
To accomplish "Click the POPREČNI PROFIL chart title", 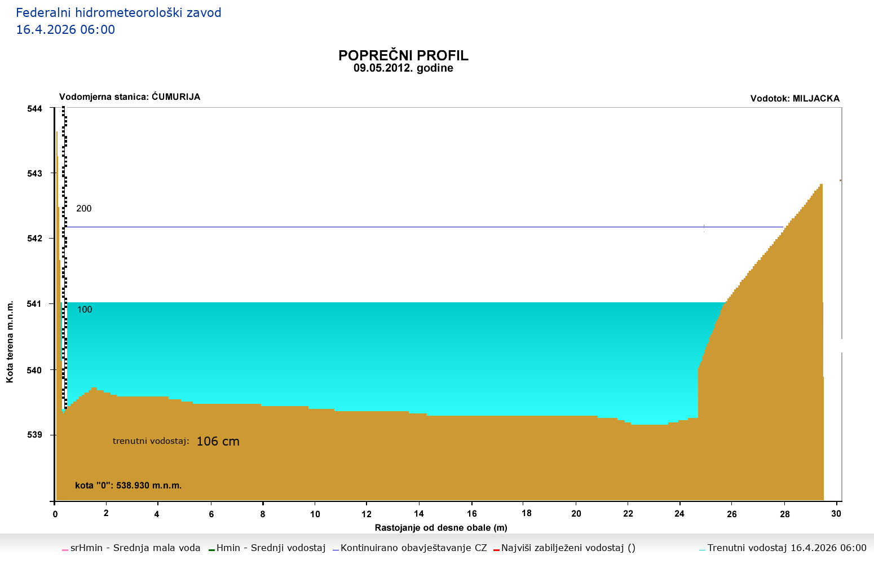I will click(x=403, y=55).
